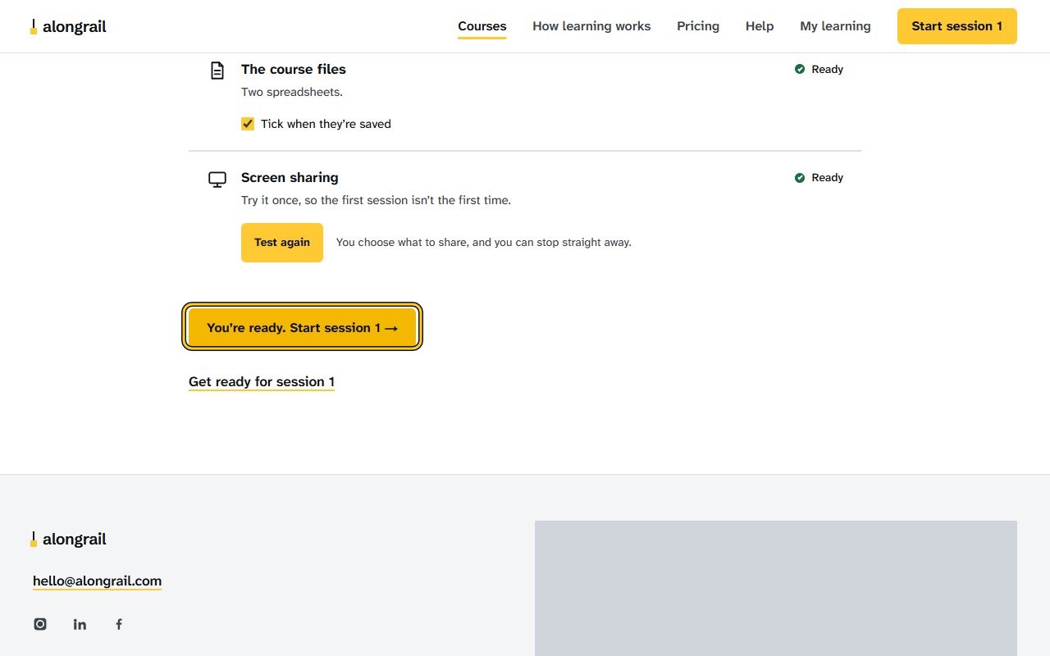Click the hello@alongrail.com email link
The height and width of the screenshot is (656, 1050).
[97, 581]
